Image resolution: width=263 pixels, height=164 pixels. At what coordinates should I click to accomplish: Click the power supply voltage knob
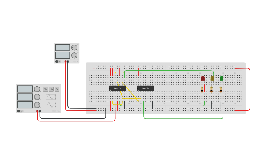coord(74,47)
